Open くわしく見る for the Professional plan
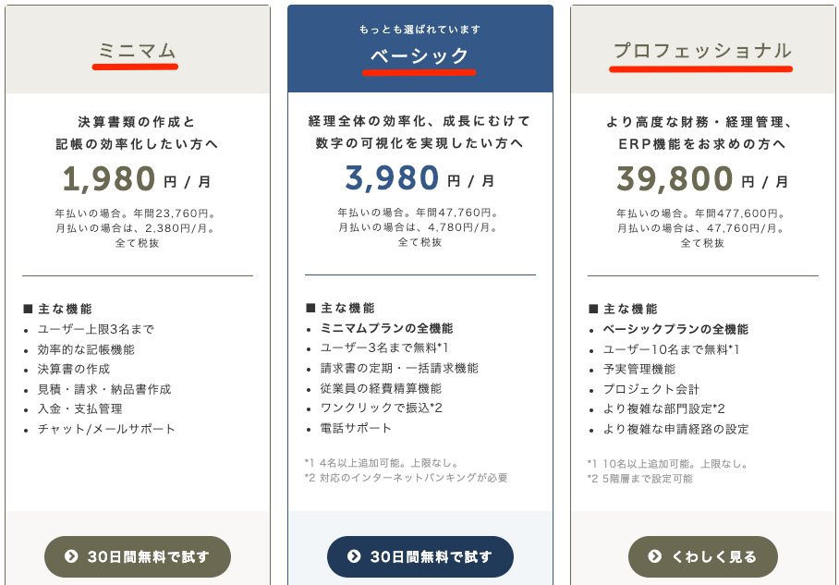The width and height of the screenshot is (839, 585). pyautogui.click(x=702, y=556)
